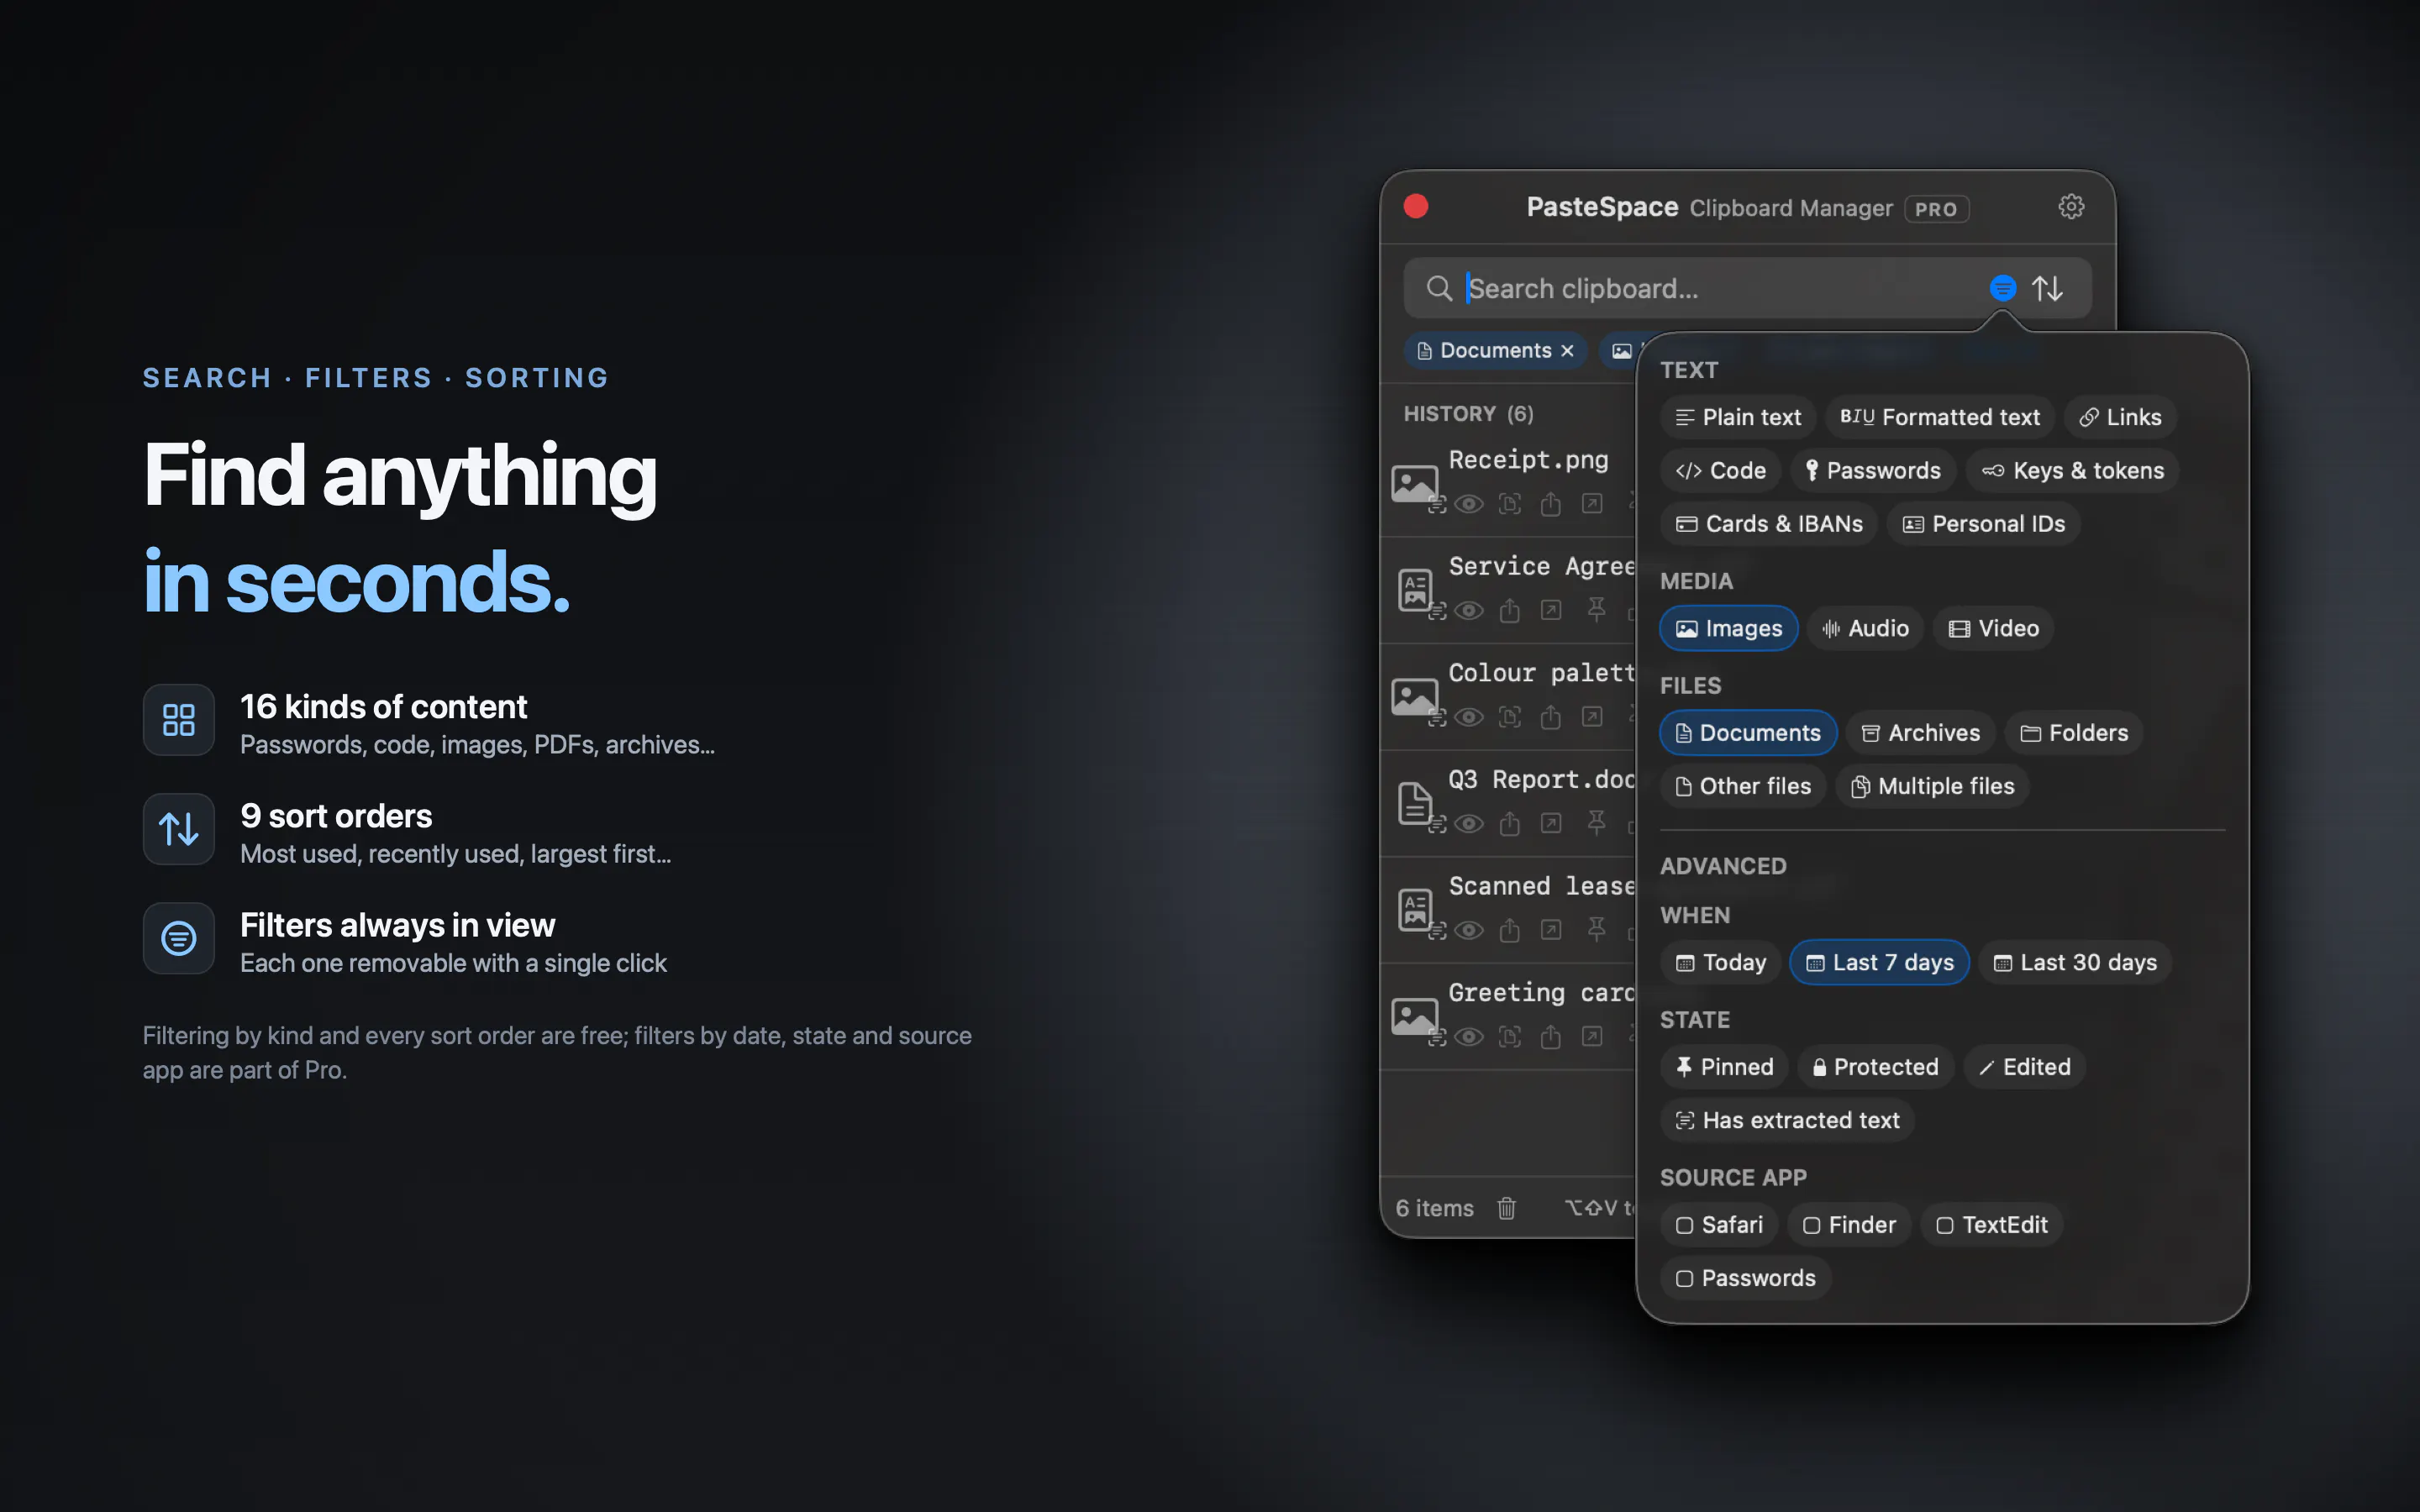Pin the Service Agreement item
The height and width of the screenshot is (1512, 2420).
(x=1596, y=609)
